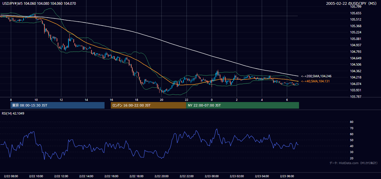Screen dimensions: 381x179
Task: Click hour label 18 under the price chart
Action: pyautogui.click(x=136, y=99)
